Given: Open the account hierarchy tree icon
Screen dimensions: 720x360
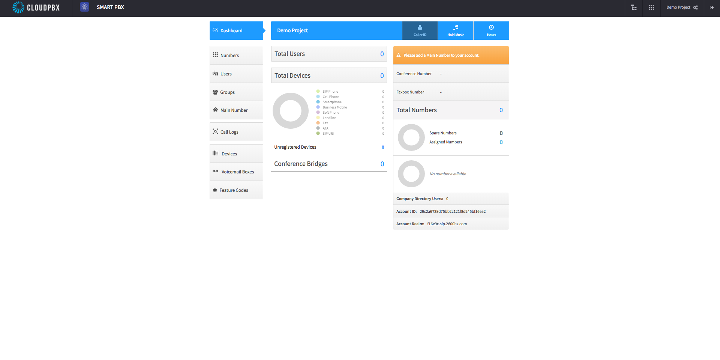Looking at the screenshot, I should 634,8.
